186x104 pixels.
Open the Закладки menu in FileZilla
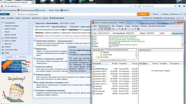click(x=135, y=26)
